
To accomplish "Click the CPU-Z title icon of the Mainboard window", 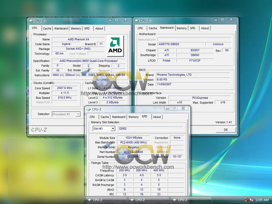I will pos(137,21).
